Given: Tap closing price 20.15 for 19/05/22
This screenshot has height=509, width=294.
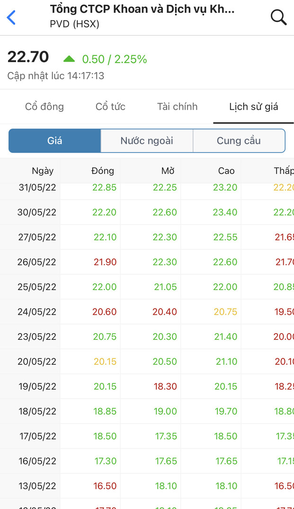Looking at the screenshot, I should [105, 387].
